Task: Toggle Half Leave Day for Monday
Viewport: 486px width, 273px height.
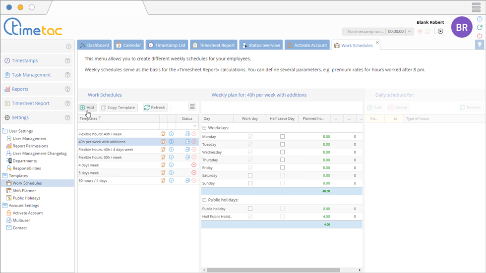Action: [x=283, y=137]
